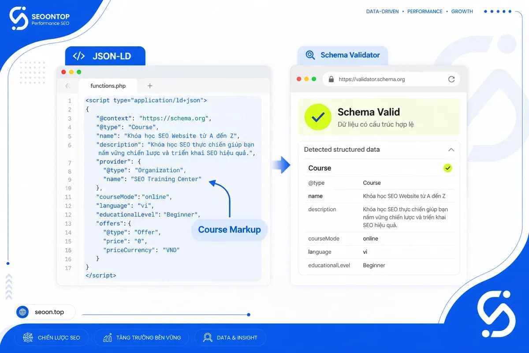Click the magnifier icon in DATA & INSIGHT
The height and width of the screenshot is (353, 529).
208,338
